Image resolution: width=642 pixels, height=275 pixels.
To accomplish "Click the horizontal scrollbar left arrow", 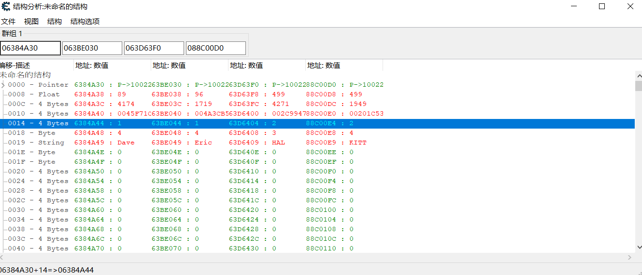I will pos(2,258).
